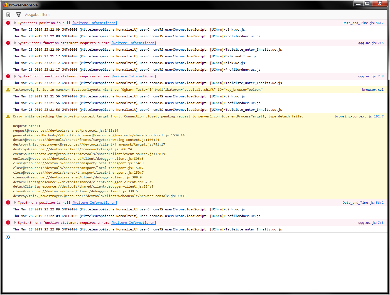Image resolution: width=390 pixels, height=295 pixels.
Task: Click the 'generateRequestMethods' stack trace line
Action: click(99, 135)
